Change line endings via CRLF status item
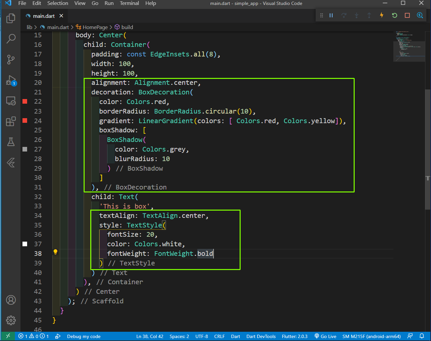The height and width of the screenshot is (341, 431). 219,336
